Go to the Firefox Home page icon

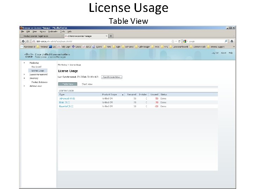click(232, 41)
